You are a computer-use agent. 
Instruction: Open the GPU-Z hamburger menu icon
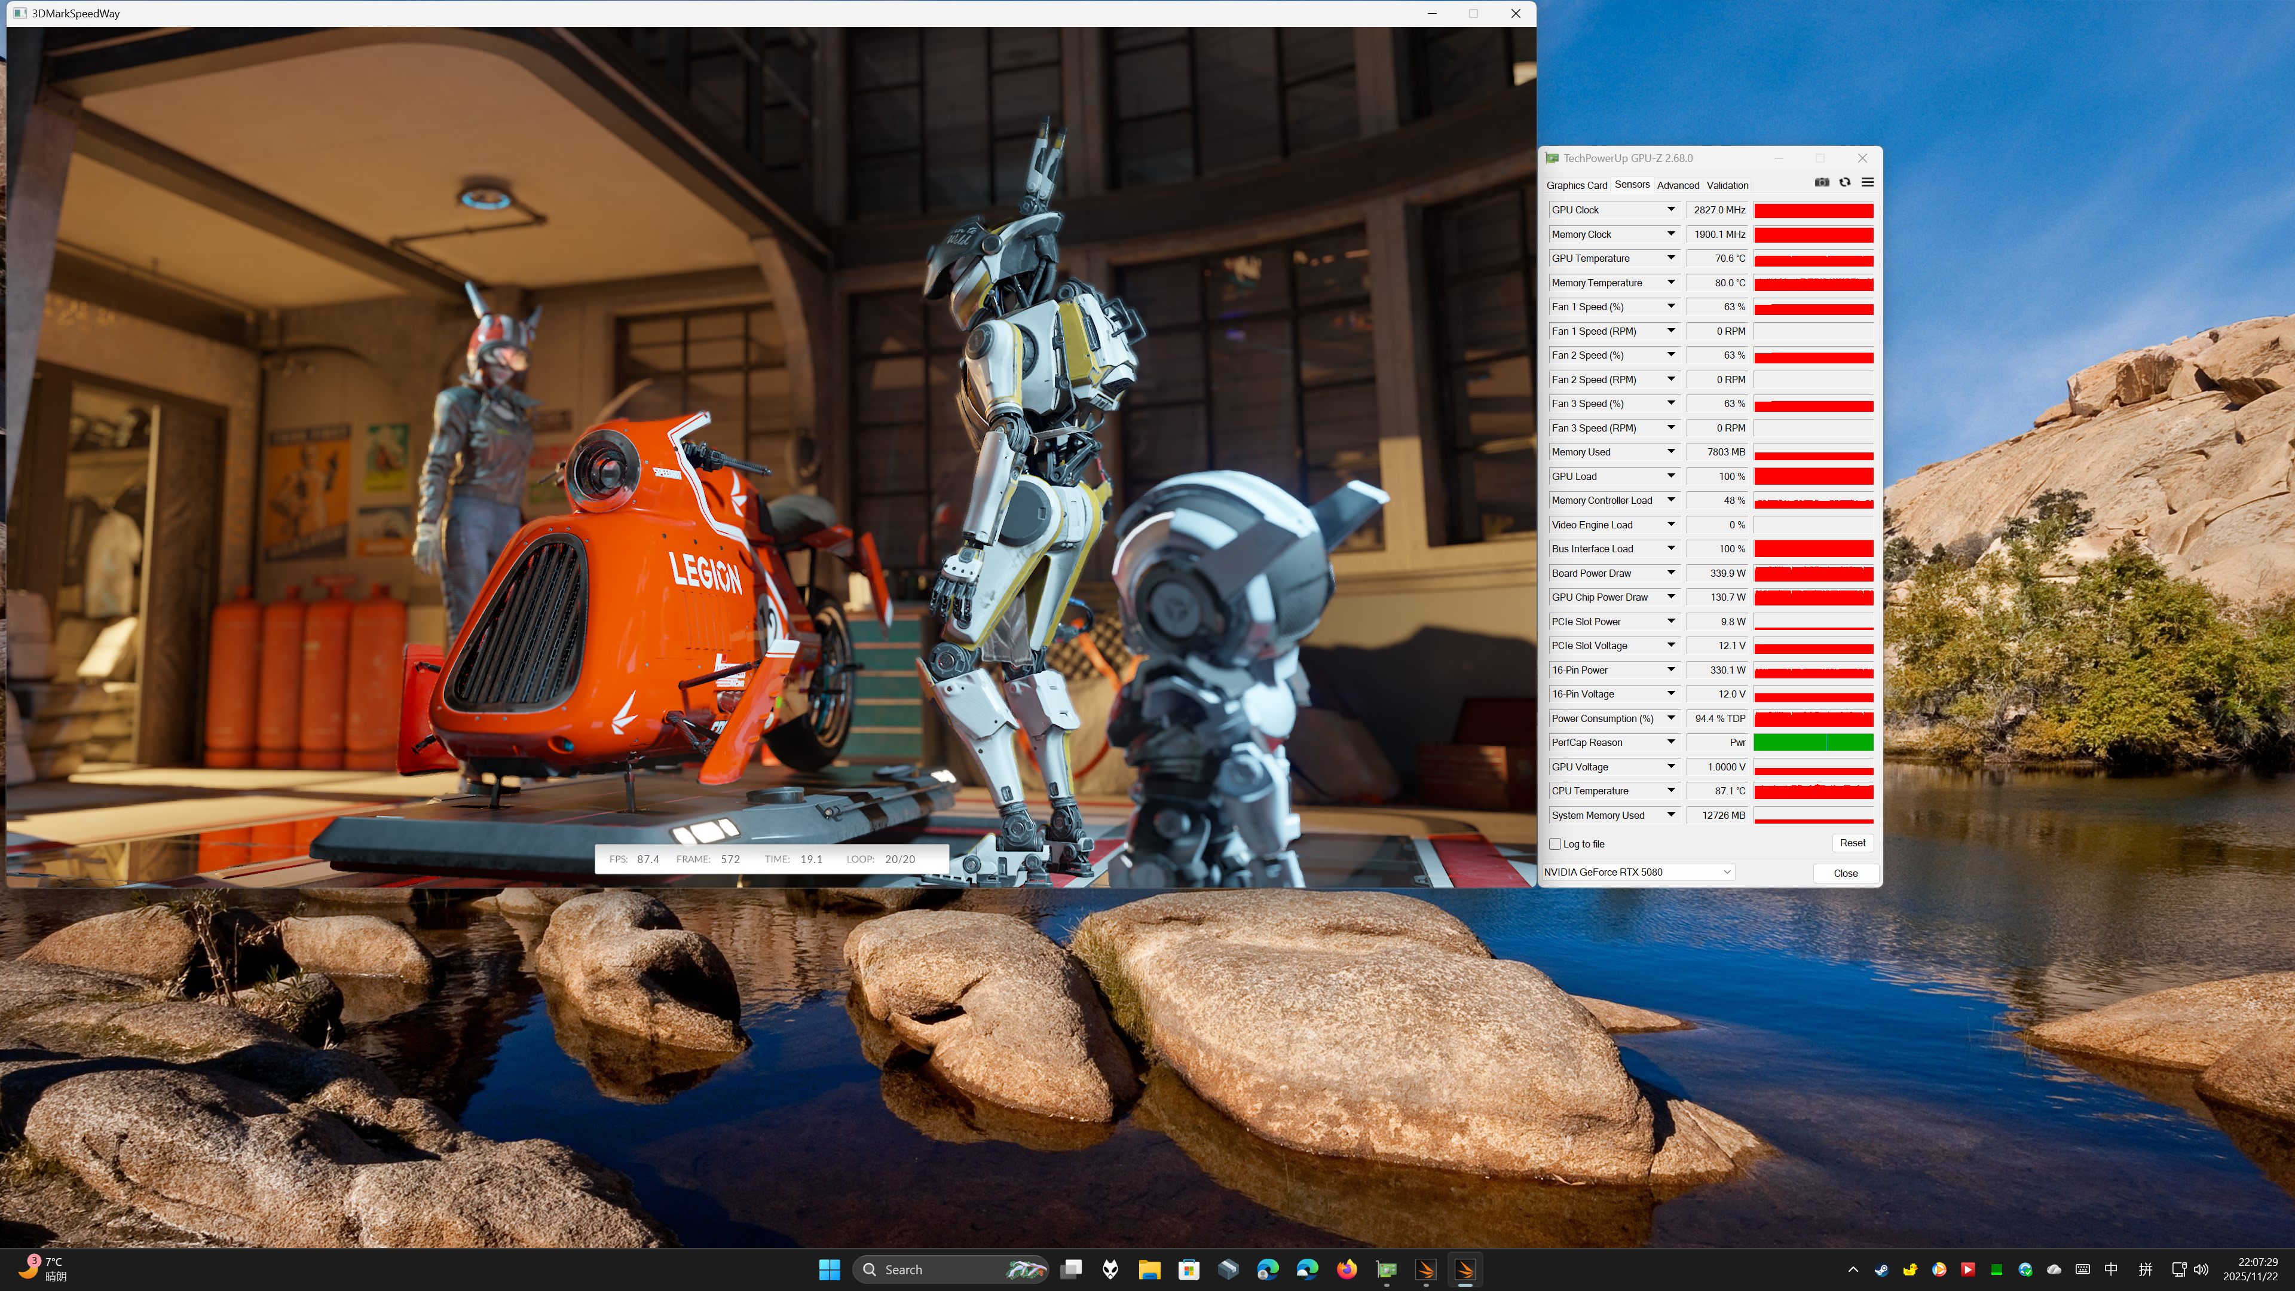(x=1867, y=183)
